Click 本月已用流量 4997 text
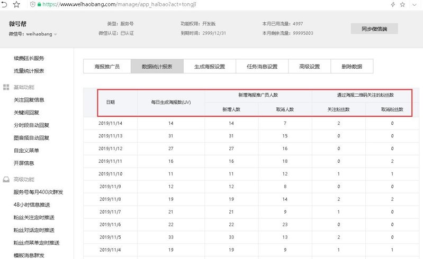Image resolution: width=423 pixels, height=259 pixels. click(x=283, y=24)
